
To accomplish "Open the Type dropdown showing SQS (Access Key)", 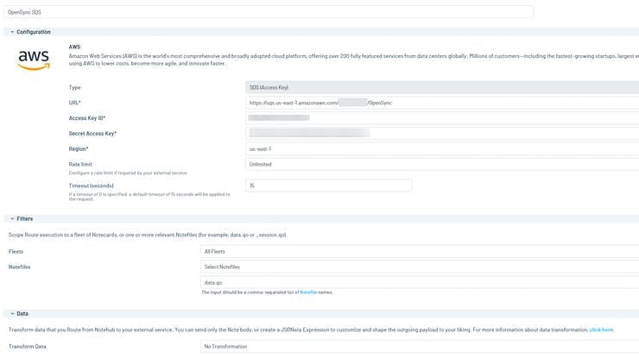I will (442, 87).
